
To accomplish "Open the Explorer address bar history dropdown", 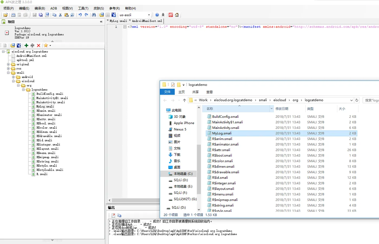I will pos(351,100).
